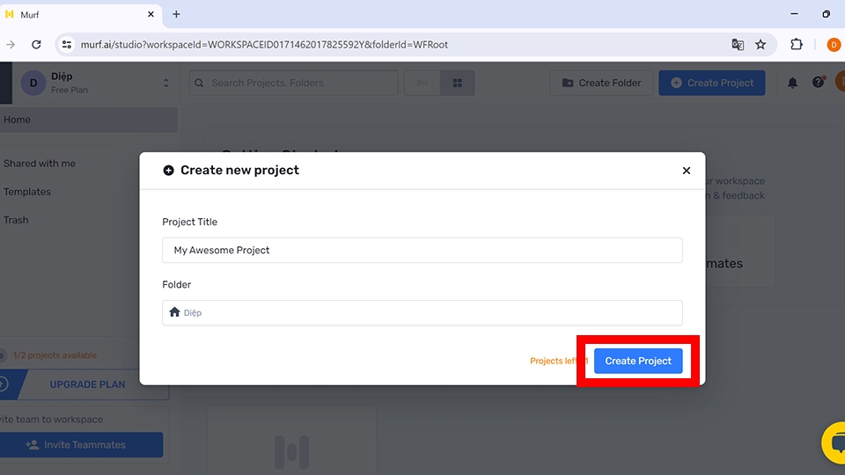The image size is (845, 475).
Task: Open the Chrome profile avatar D
Action: 834,45
